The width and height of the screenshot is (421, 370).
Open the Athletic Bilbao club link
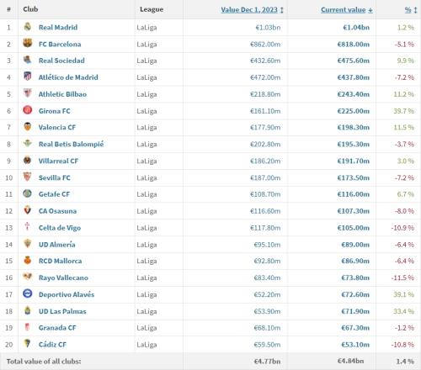(62, 94)
